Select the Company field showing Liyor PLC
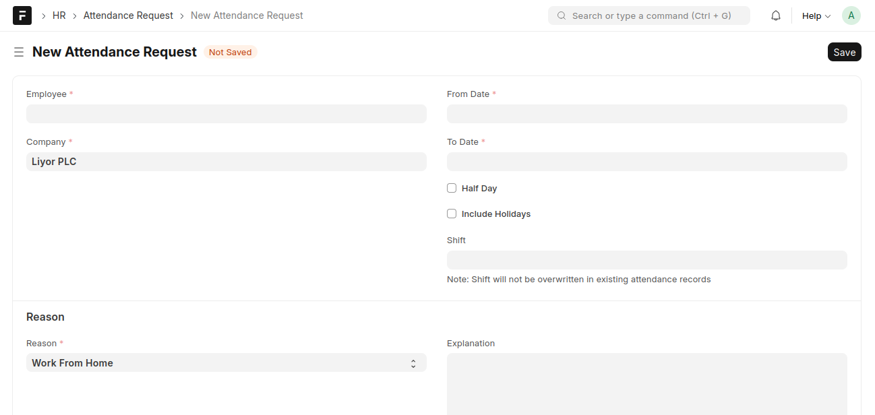875x415 pixels. click(x=226, y=162)
